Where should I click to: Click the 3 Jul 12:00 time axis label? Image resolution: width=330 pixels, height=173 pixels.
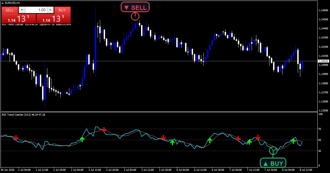click(x=147, y=170)
